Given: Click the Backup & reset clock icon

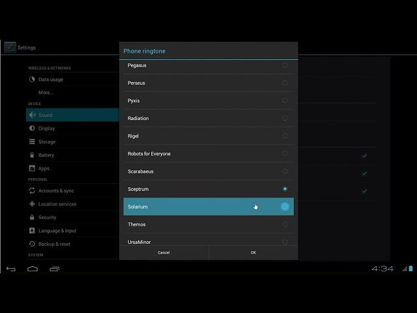Looking at the screenshot, I should [x=32, y=244].
